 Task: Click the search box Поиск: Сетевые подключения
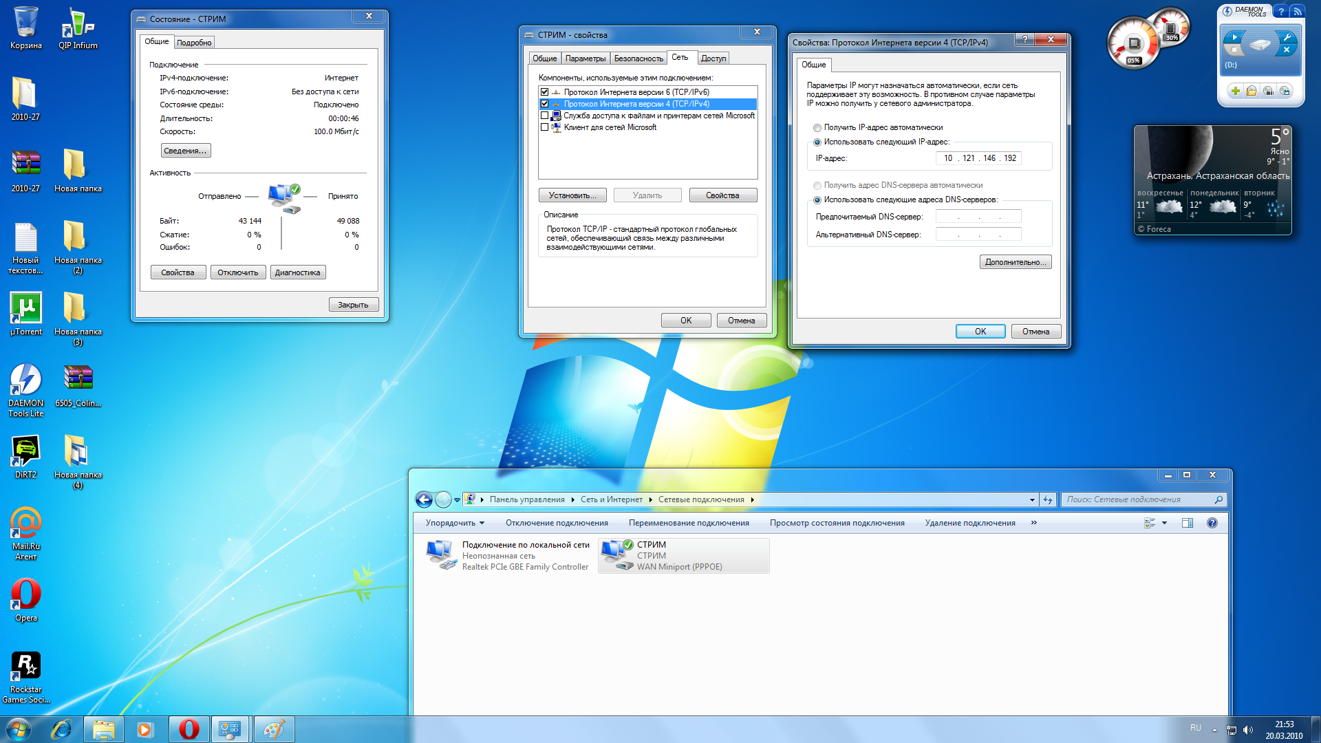tap(1143, 499)
